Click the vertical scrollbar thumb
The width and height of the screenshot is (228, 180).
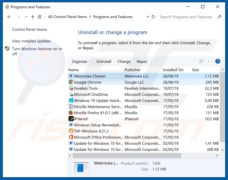(x=223, y=107)
